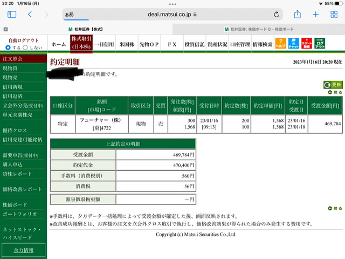Open ネットストック・ハイスピード in sidebar
The width and height of the screenshot is (345, 259).
coord(22,233)
